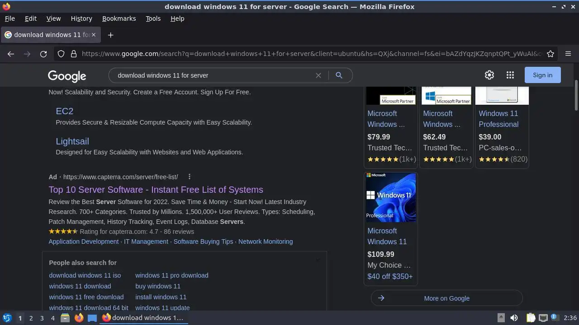Screen dimensions: 579x325
Task: Select the download windows 11 browser tab
Action: 50,35
